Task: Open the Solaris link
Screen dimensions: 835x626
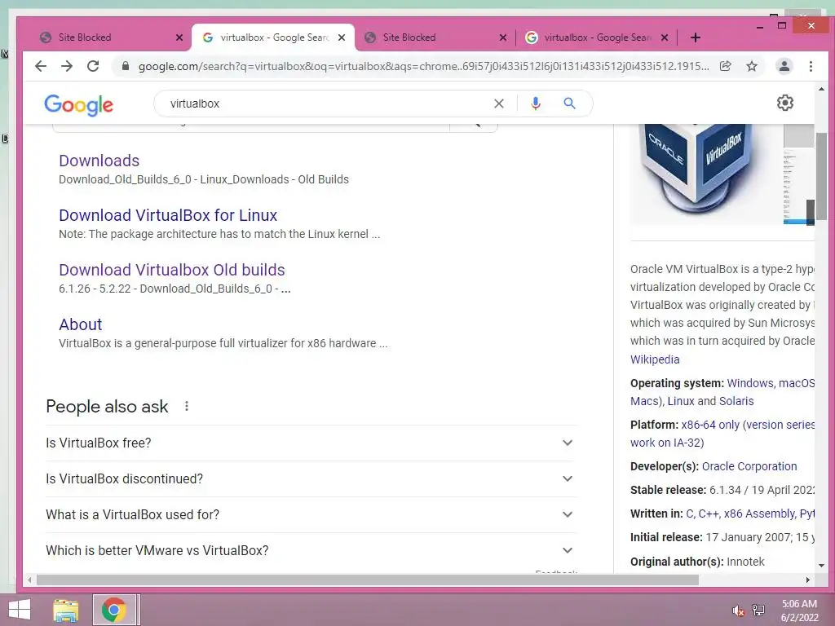Action: (736, 401)
